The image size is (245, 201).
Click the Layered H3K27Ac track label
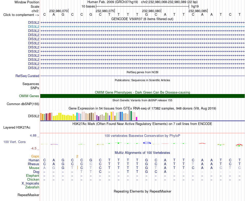(17, 128)
